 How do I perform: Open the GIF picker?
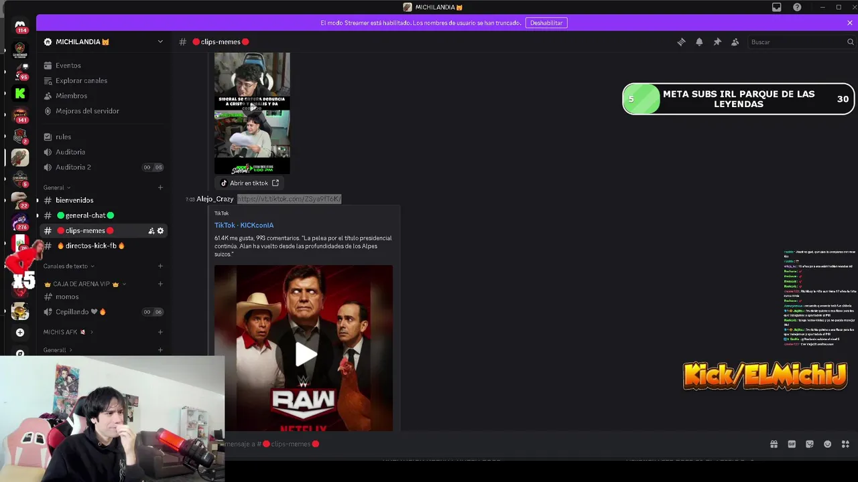pyautogui.click(x=792, y=444)
